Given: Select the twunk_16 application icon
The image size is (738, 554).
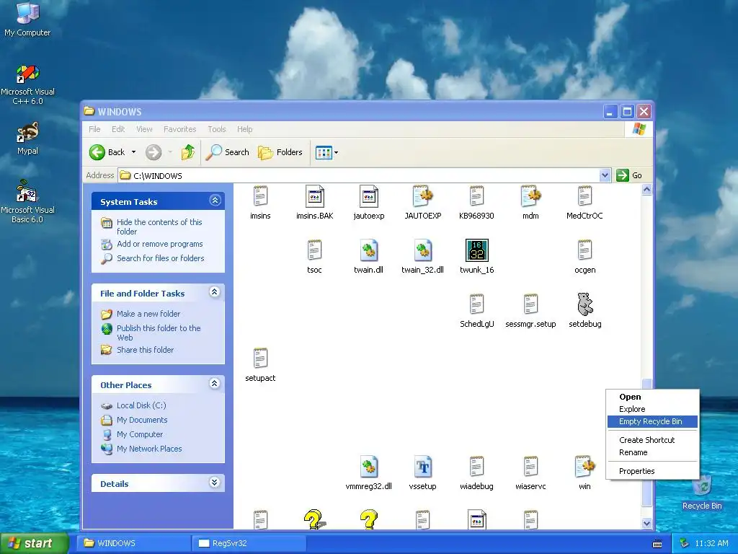Looking at the screenshot, I should click(x=477, y=250).
